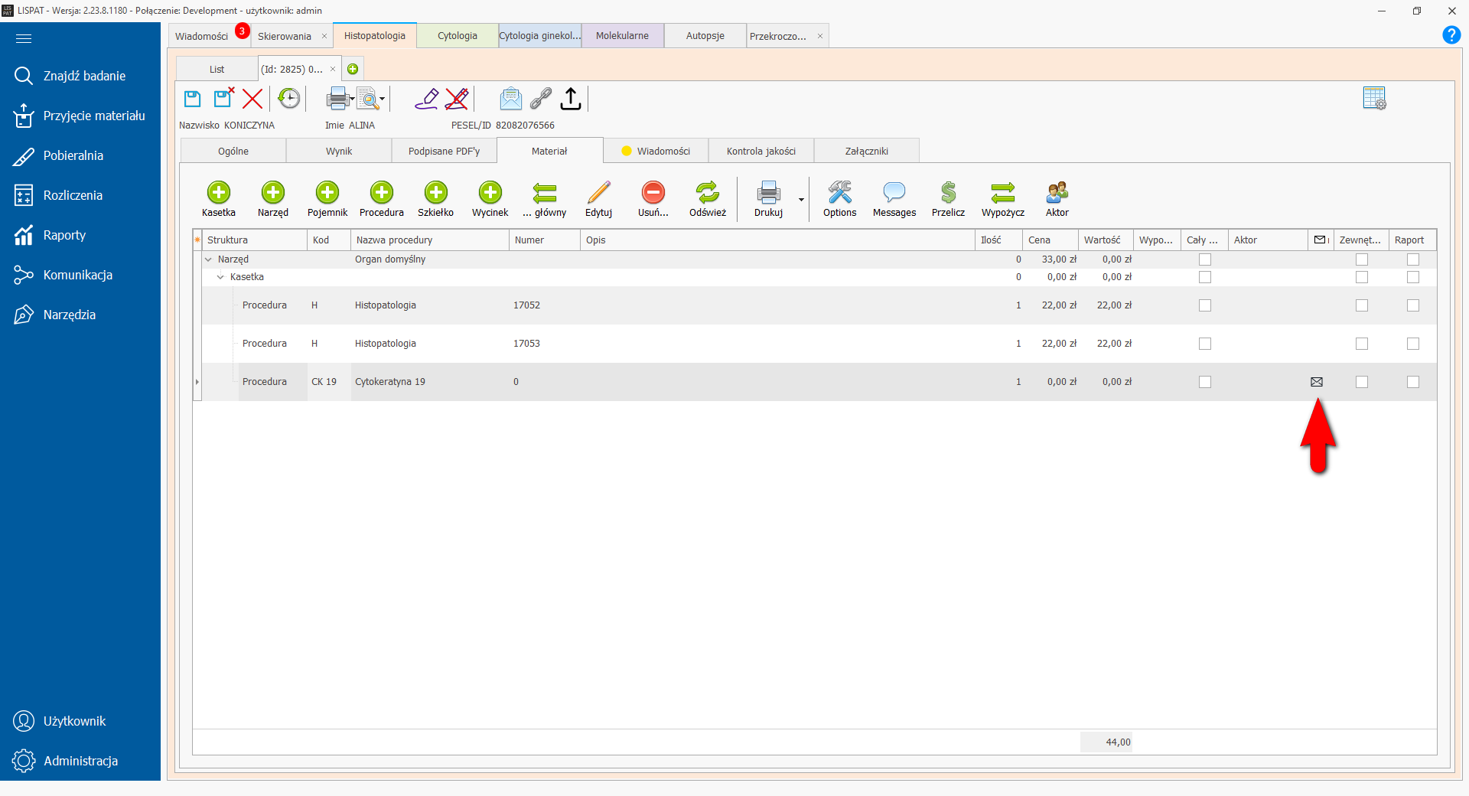Go to Rozliczenia in sidebar
Image resolution: width=1469 pixels, height=796 pixels.
click(x=73, y=195)
